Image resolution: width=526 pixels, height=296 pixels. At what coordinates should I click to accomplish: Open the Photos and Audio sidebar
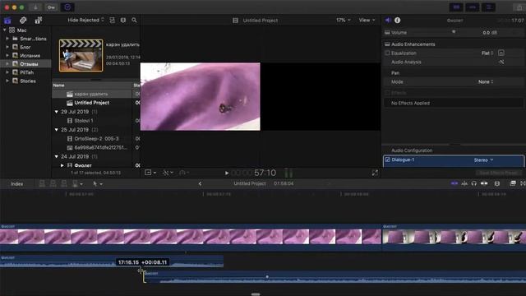click(23, 20)
